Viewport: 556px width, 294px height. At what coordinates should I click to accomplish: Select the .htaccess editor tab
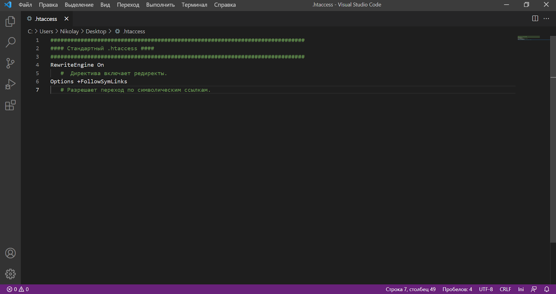[x=47, y=19]
